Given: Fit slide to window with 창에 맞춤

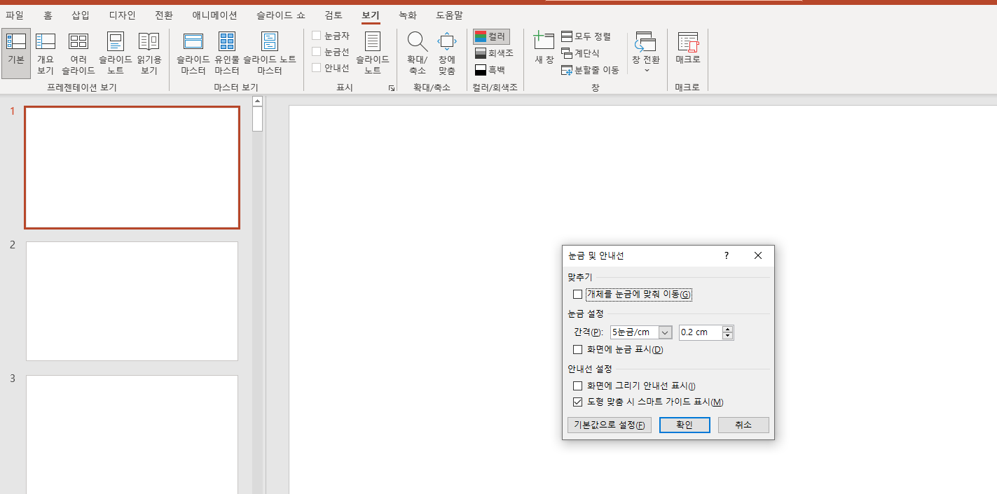Looking at the screenshot, I should click(x=446, y=50).
